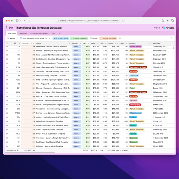The image size is (179, 179).
Task: Click vertical scrollbar thumb at right
Action: 174,48
